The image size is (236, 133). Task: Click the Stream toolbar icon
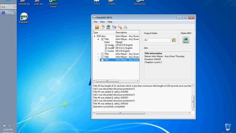(114, 27)
